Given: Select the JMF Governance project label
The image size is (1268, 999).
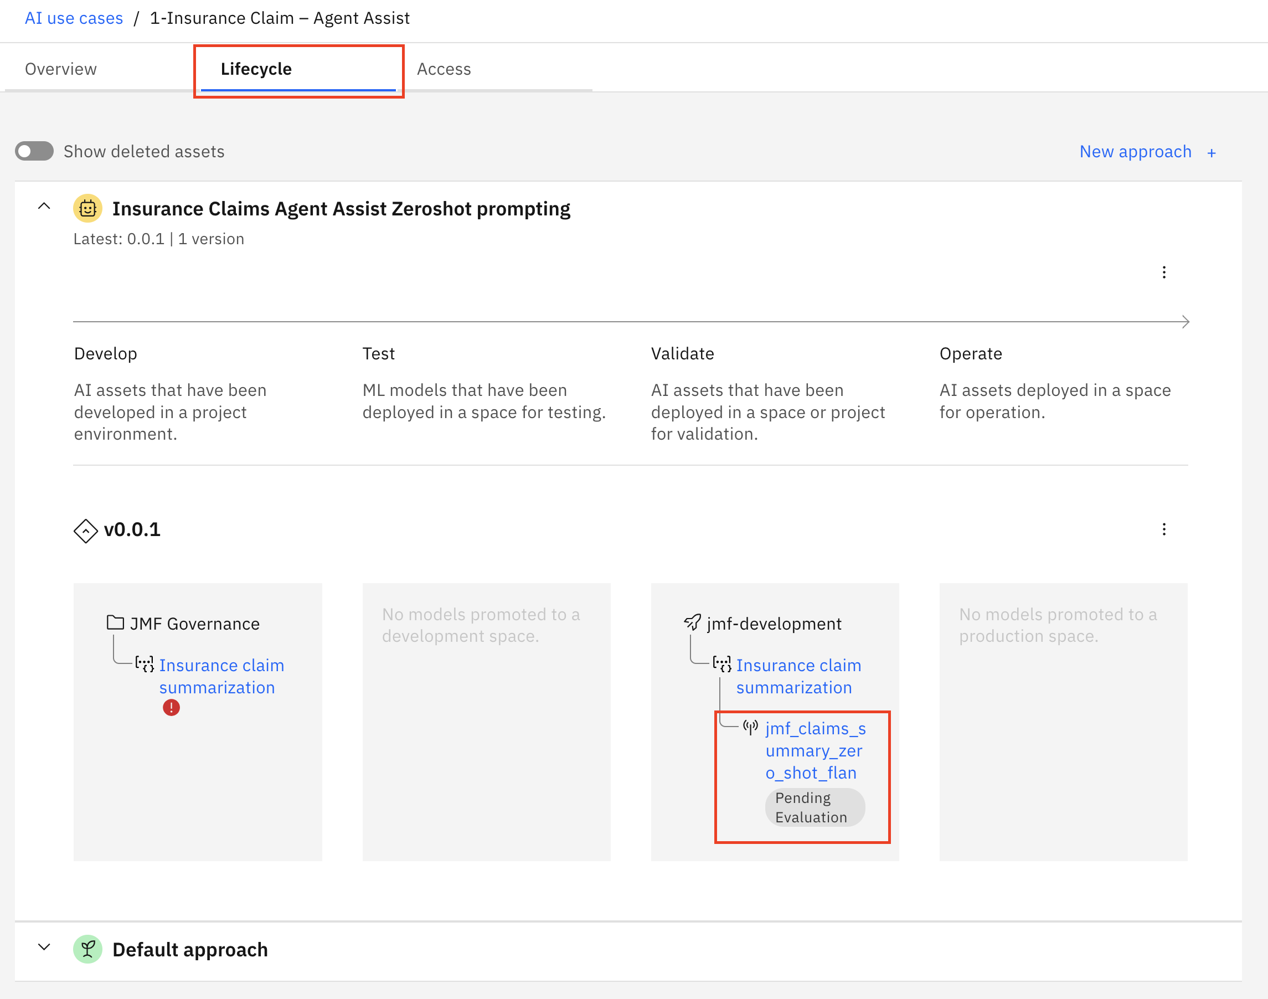Looking at the screenshot, I should point(195,624).
